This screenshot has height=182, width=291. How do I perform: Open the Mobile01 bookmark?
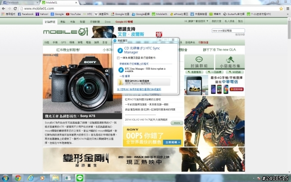point(160,14)
